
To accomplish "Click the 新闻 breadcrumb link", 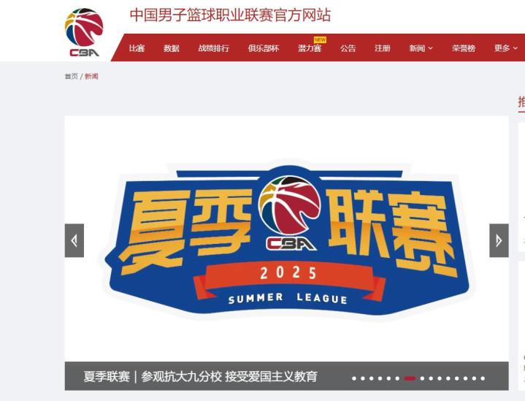I will point(91,77).
